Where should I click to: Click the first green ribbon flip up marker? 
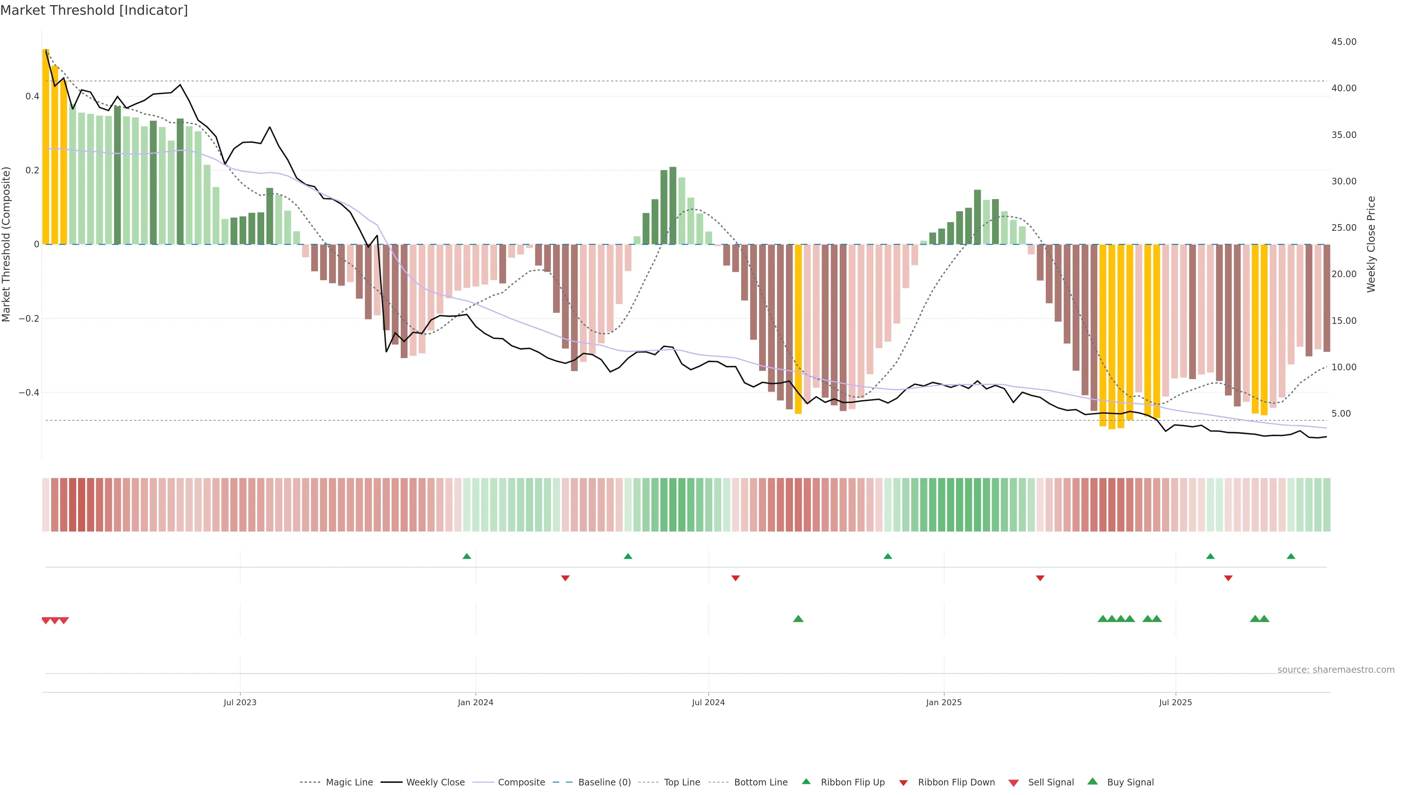tap(467, 556)
